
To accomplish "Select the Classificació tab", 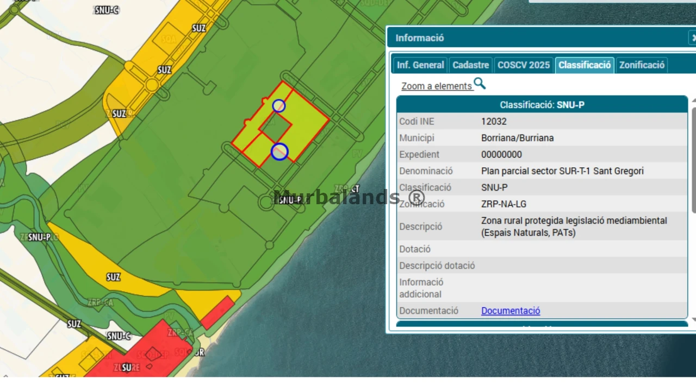I will [585, 65].
